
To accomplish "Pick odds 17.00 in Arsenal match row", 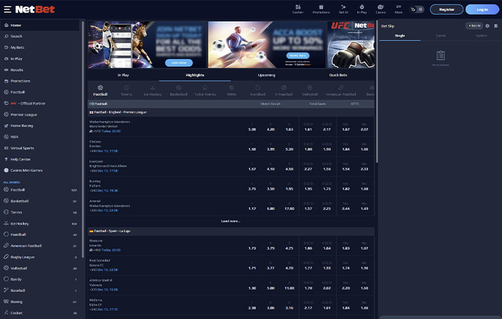I will click(289, 206).
